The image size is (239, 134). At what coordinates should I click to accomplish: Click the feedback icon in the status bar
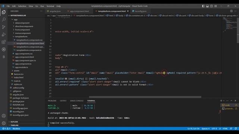coord(231,128)
